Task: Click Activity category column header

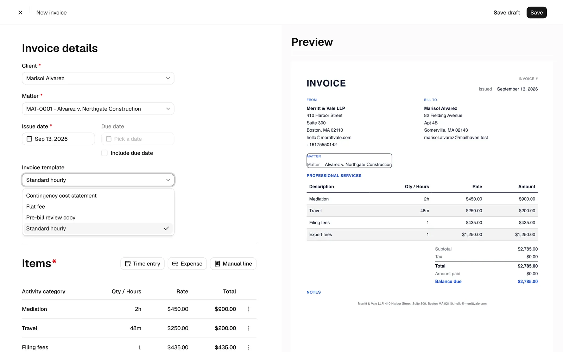Action: pyautogui.click(x=44, y=291)
